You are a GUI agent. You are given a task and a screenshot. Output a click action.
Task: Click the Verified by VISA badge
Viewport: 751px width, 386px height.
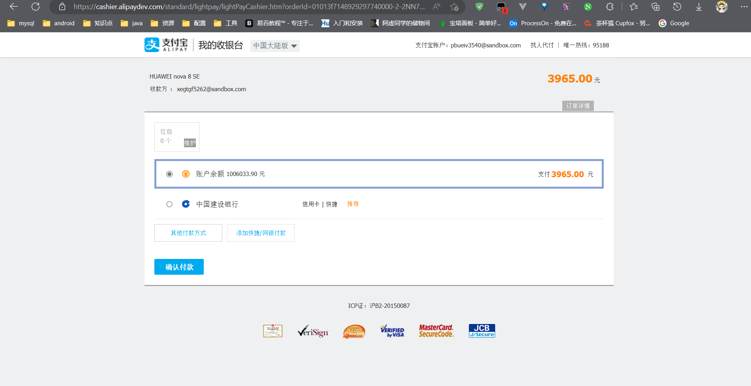tap(392, 331)
